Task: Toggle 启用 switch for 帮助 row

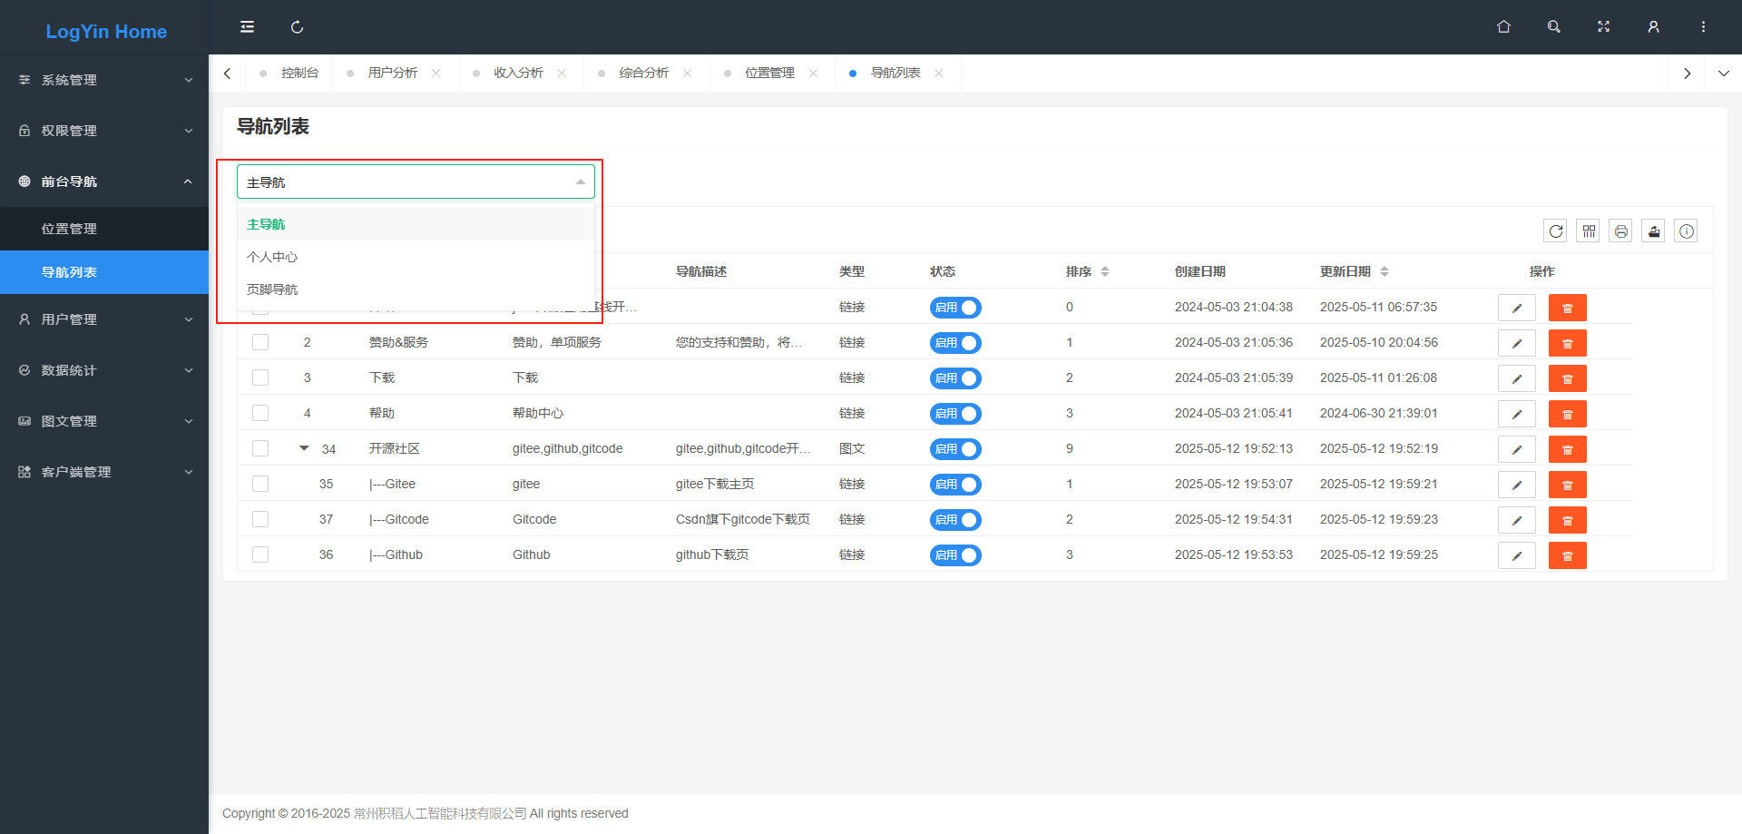Action: tap(955, 414)
